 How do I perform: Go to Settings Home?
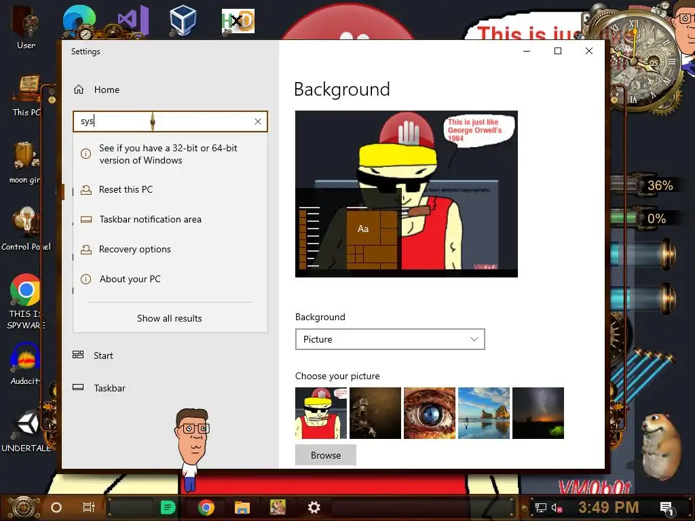tap(96, 90)
